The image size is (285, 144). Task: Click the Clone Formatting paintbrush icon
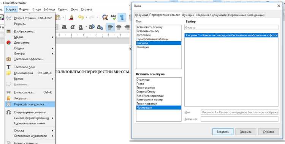[x=71, y=17]
